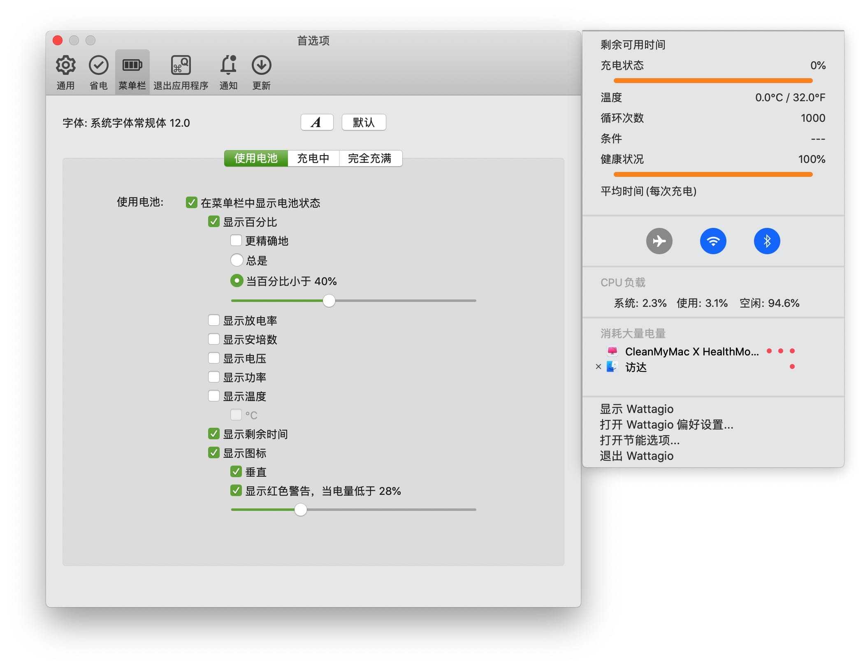Switch to the 充电中 tab
This screenshot has width=863, height=668.
pyautogui.click(x=313, y=158)
